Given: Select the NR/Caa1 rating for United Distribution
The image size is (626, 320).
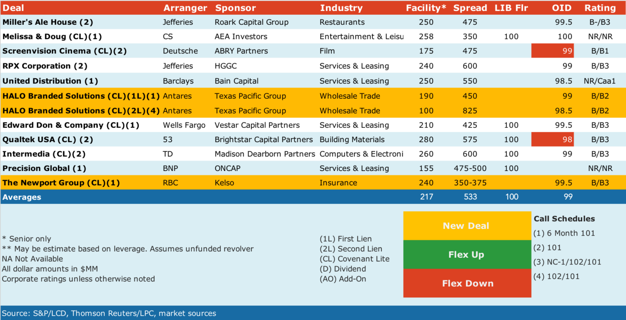Looking at the screenshot, I should (x=600, y=81).
